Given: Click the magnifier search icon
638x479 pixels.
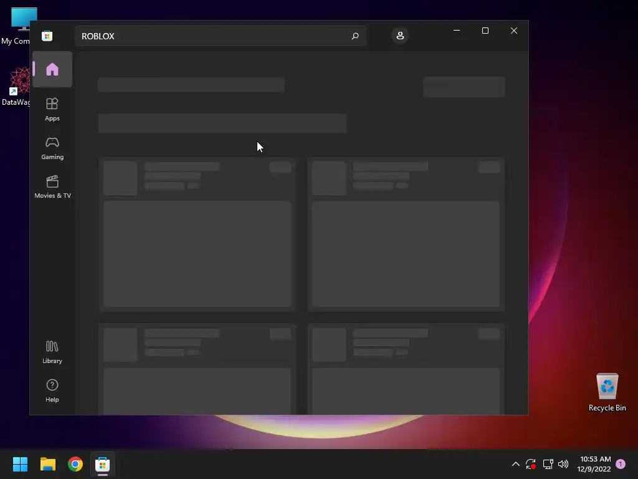Looking at the screenshot, I should [x=355, y=36].
